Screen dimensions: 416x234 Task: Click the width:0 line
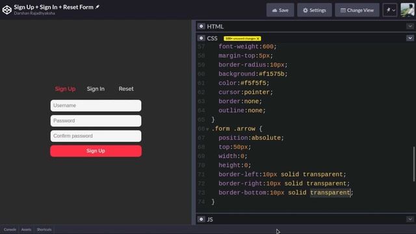tap(233, 156)
